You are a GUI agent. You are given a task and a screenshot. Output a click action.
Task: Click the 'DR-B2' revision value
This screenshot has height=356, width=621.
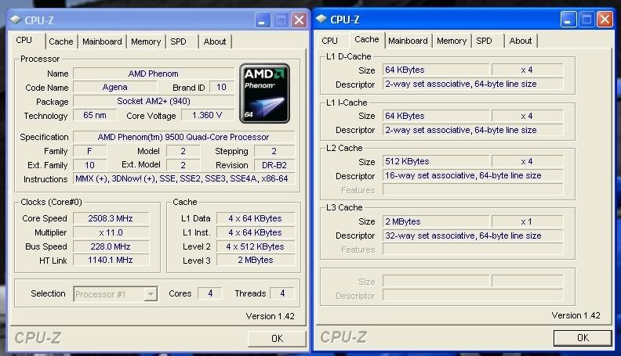[x=274, y=165]
